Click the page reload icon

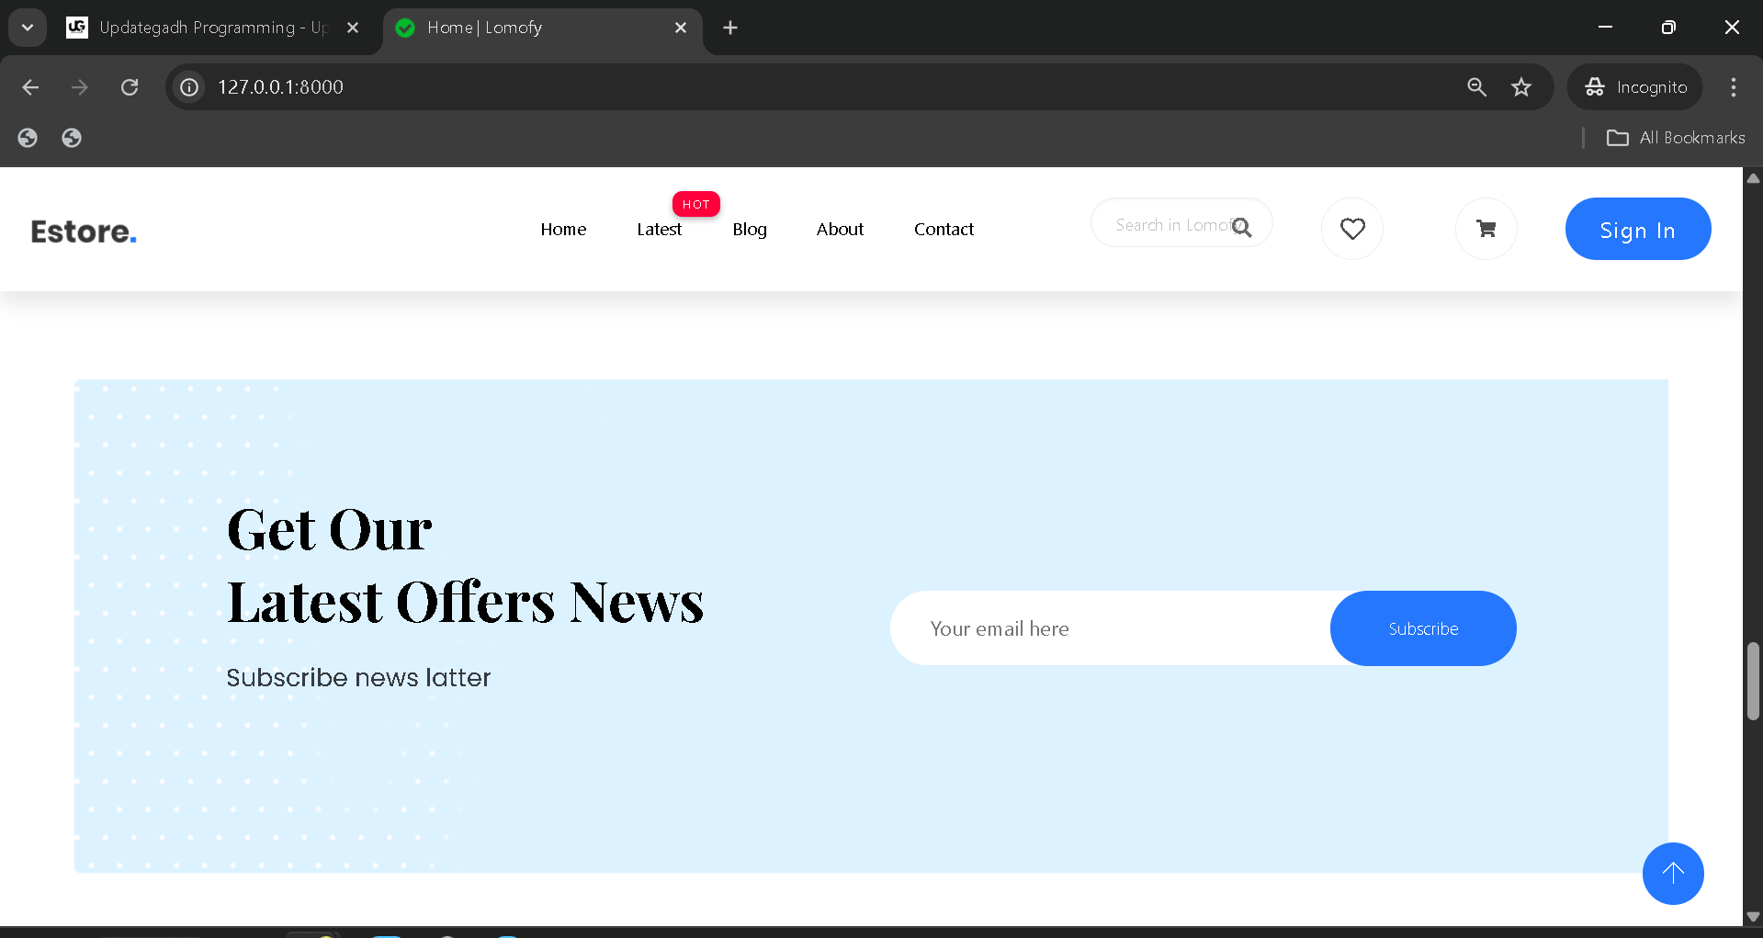[130, 86]
